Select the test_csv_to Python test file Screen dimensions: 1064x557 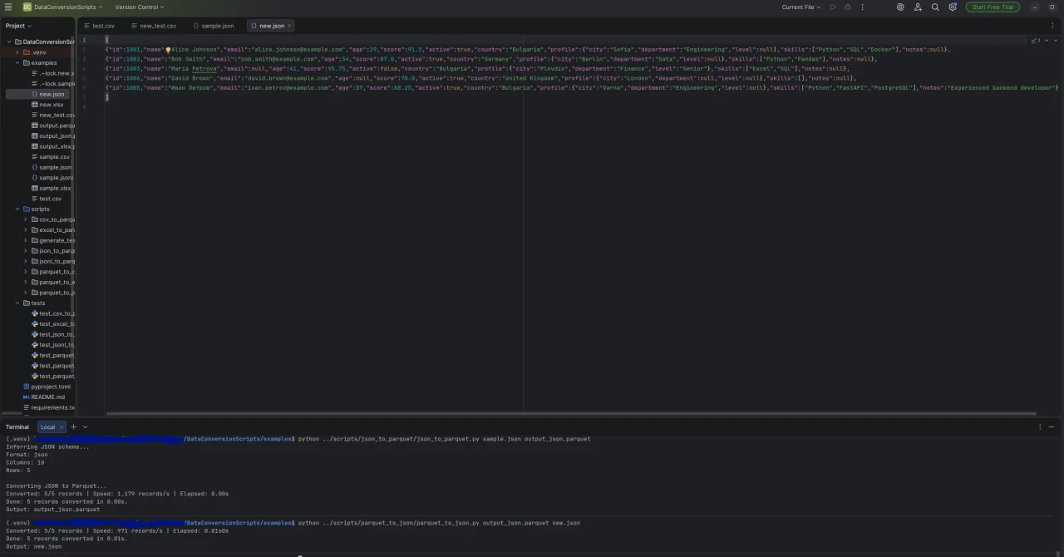point(52,313)
